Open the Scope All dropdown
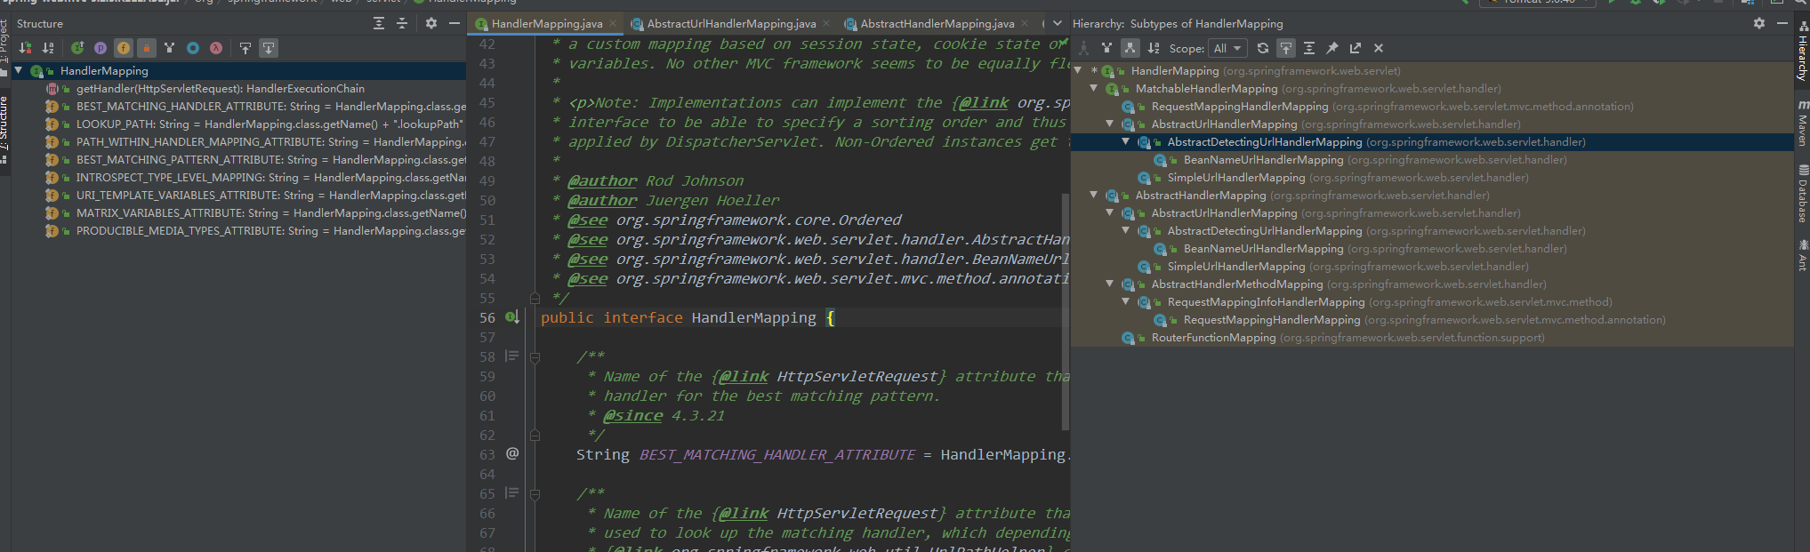The height and width of the screenshot is (552, 1810). tap(1227, 48)
